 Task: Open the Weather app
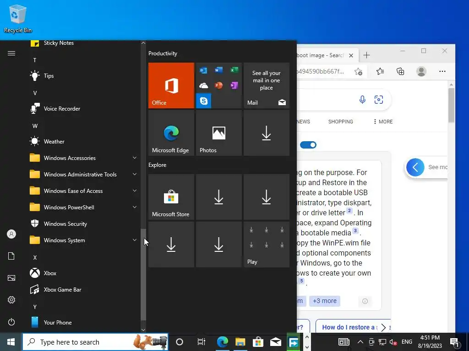pos(54,142)
